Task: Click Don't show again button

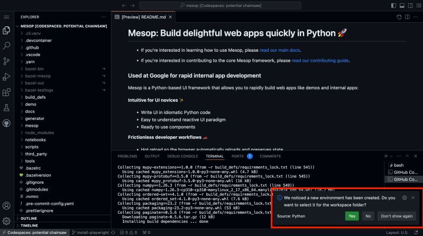Action: coord(397,216)
